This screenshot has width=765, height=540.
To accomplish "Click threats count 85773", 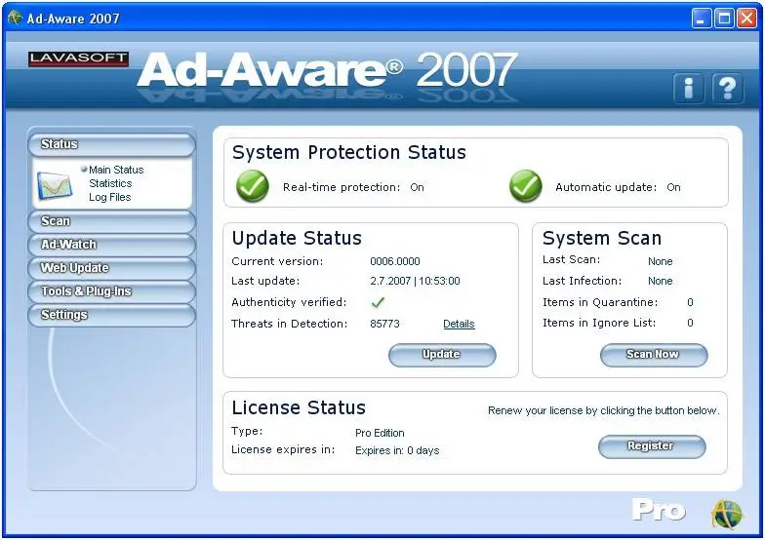I will click(x=384, y=324).
